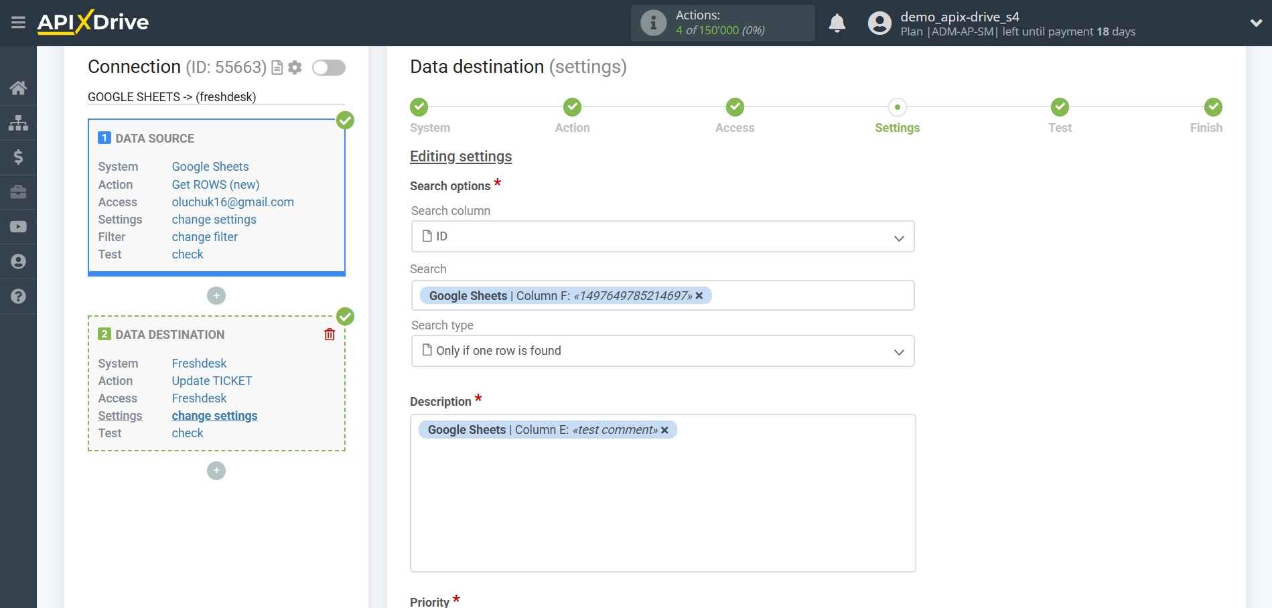Image resolution: width=1272 pixels, height=608 pixels.
Task: Toggle the connection enable switch
Action: [x=329, y=68]
